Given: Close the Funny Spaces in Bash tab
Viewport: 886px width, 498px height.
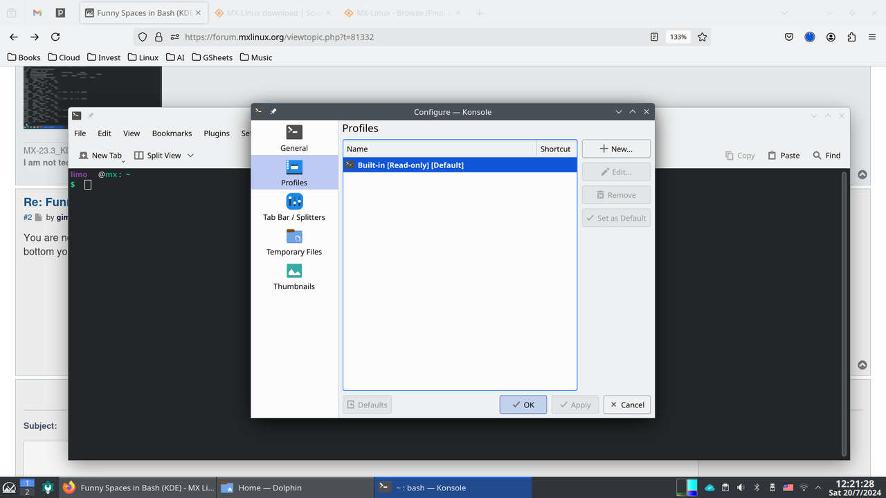Looking at the screenshot, I should click(x=199, y=13).
